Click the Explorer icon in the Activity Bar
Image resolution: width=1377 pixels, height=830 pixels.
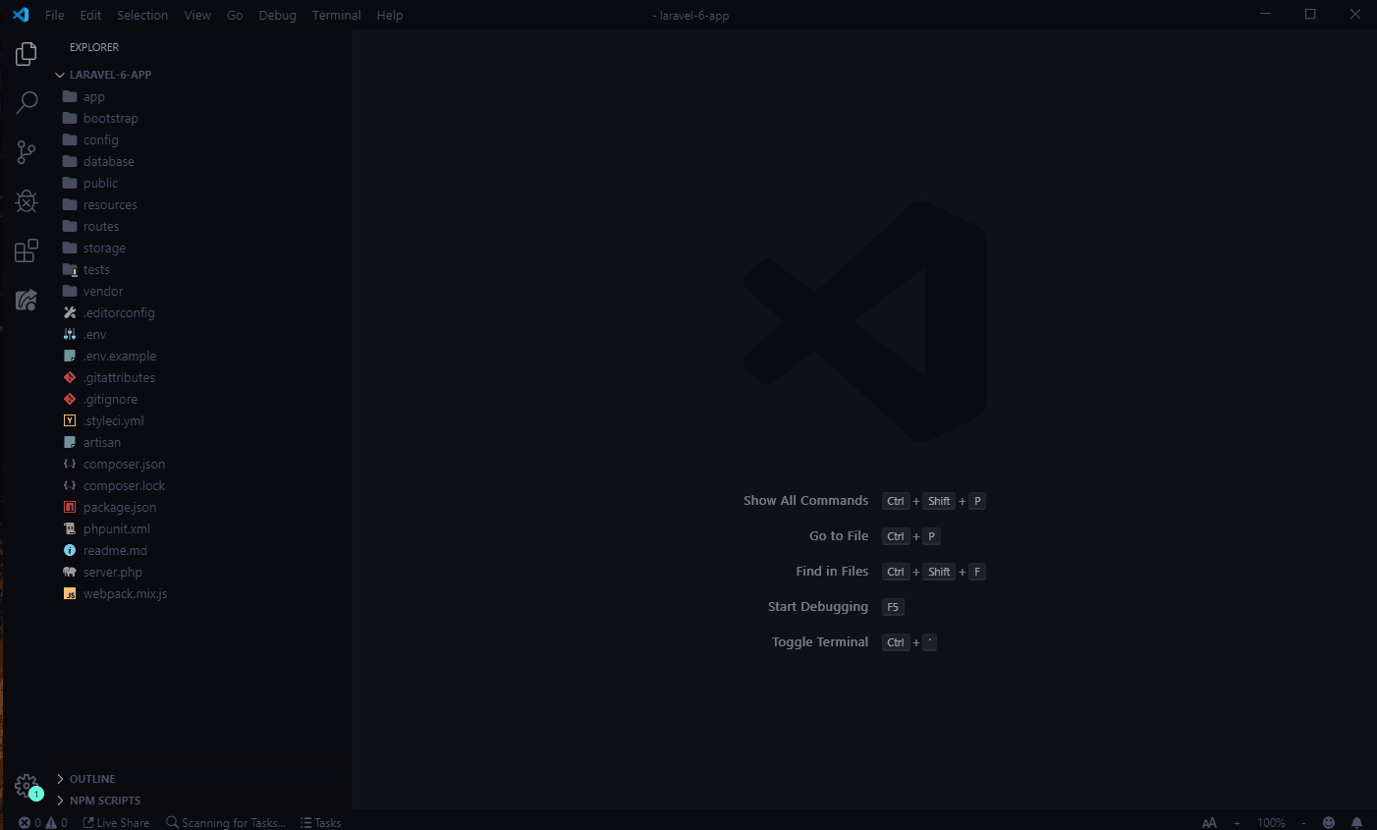(27, 53)
